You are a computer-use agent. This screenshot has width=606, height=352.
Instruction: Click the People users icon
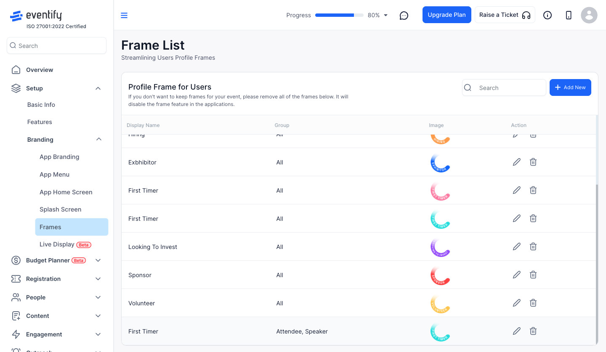[x=16, y=297]
